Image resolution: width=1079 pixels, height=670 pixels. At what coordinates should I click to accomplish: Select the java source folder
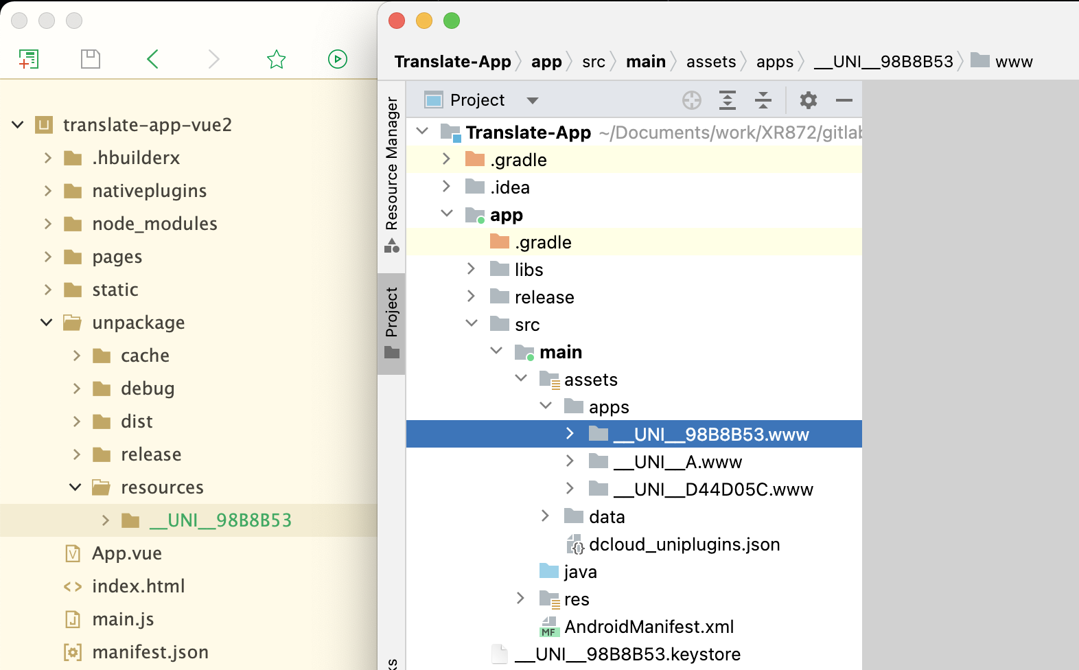[x=580, y=572]
